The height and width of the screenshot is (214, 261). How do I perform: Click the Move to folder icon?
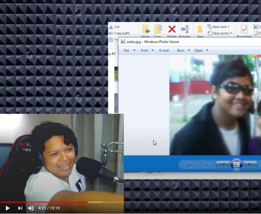[146, 29]
